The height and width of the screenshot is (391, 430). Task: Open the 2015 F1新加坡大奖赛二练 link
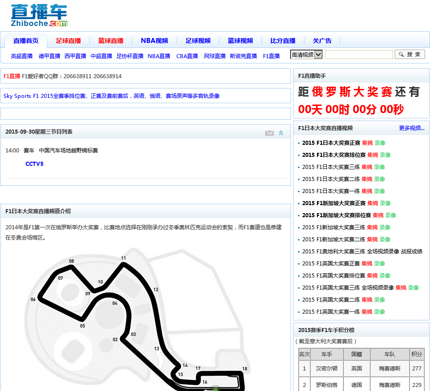coord(333,240)
